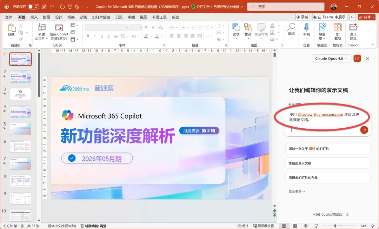Switch to the 幻灯片放映 tab
This screenshot has width=379, height=229.
[101, 17]
